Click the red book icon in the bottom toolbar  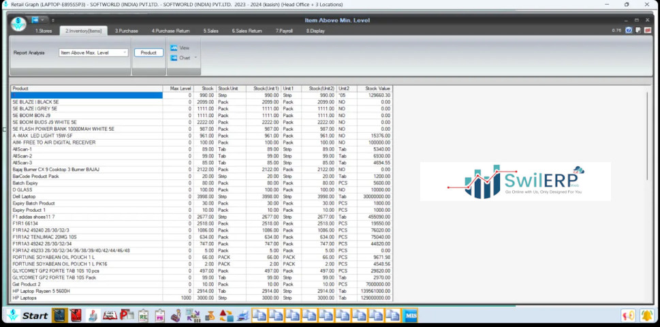[x=76, y=315]
